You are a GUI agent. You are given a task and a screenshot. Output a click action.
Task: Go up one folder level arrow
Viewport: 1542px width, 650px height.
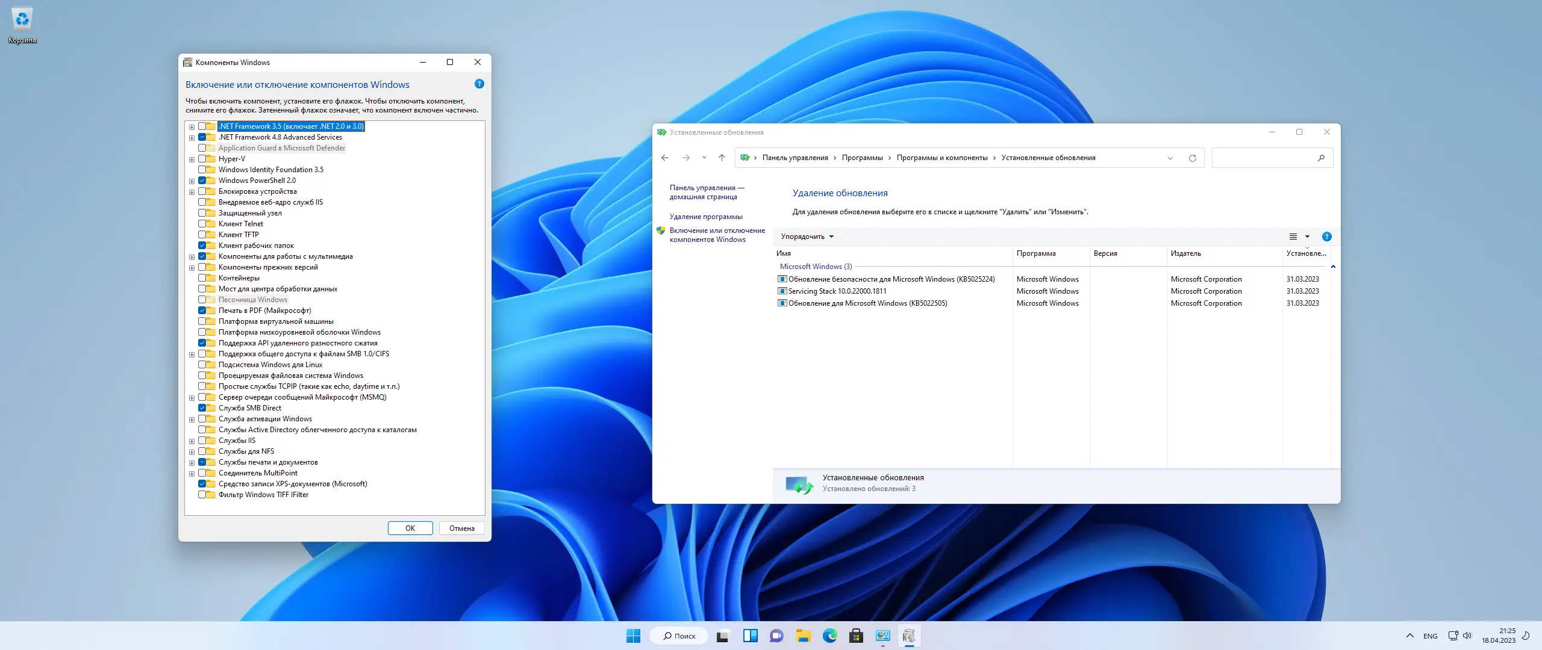click(722, 158)
